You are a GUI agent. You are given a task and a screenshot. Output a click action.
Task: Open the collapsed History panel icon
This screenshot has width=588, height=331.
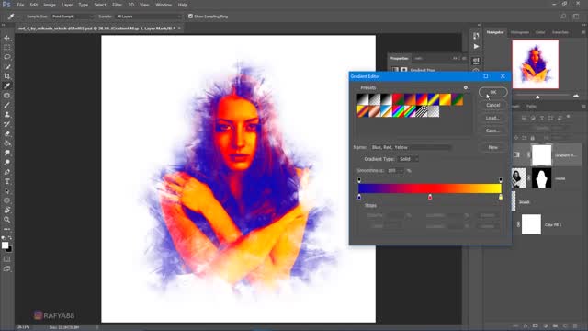(x=476, y=36)
